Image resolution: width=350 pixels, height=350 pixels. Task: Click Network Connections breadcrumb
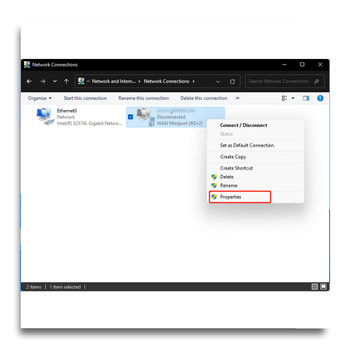(x=166, y=81)
